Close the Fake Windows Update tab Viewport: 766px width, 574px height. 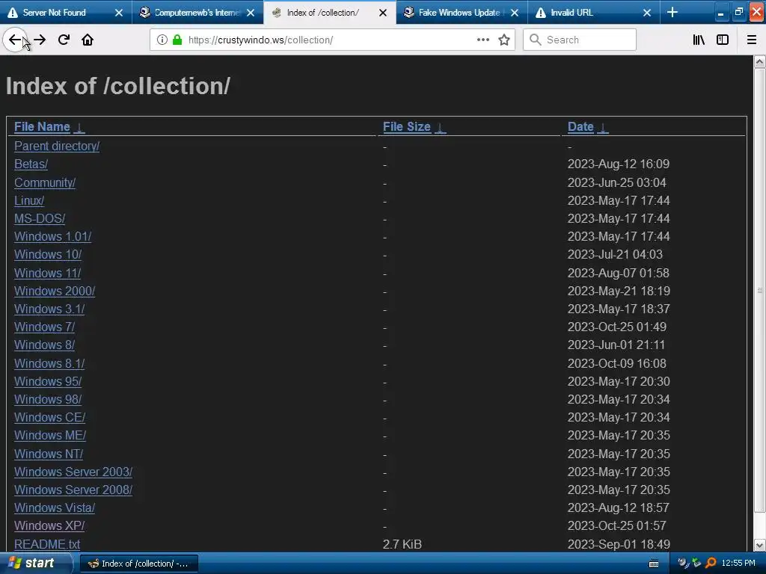coord(515,13)
